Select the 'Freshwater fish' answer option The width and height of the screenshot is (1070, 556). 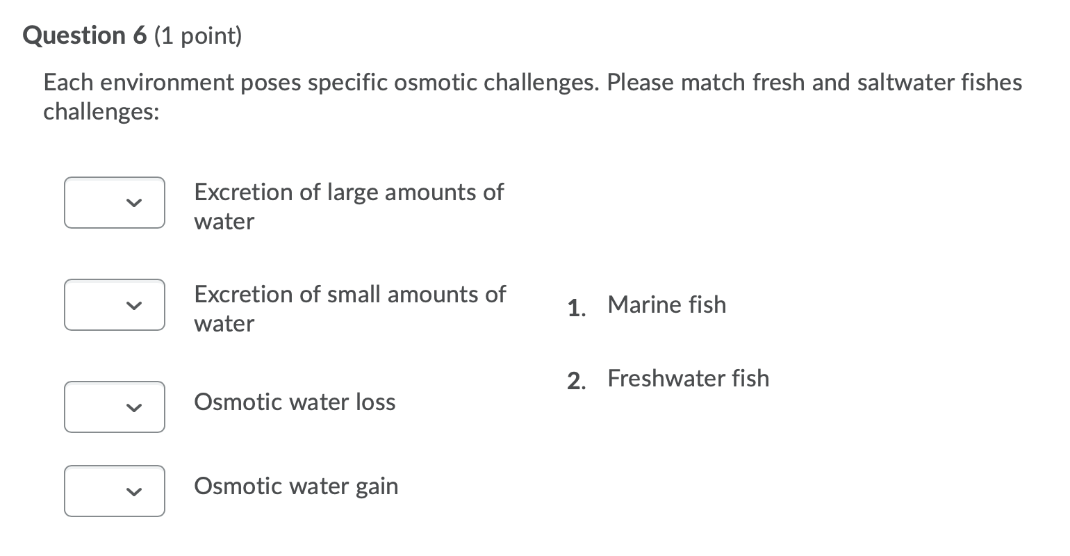(688, 379)
